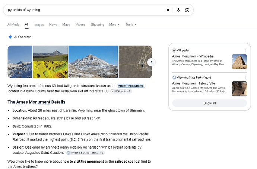Viewport: 257px width, 169px height.
Task: Switch to the Images tab
Action: (39, 24)
